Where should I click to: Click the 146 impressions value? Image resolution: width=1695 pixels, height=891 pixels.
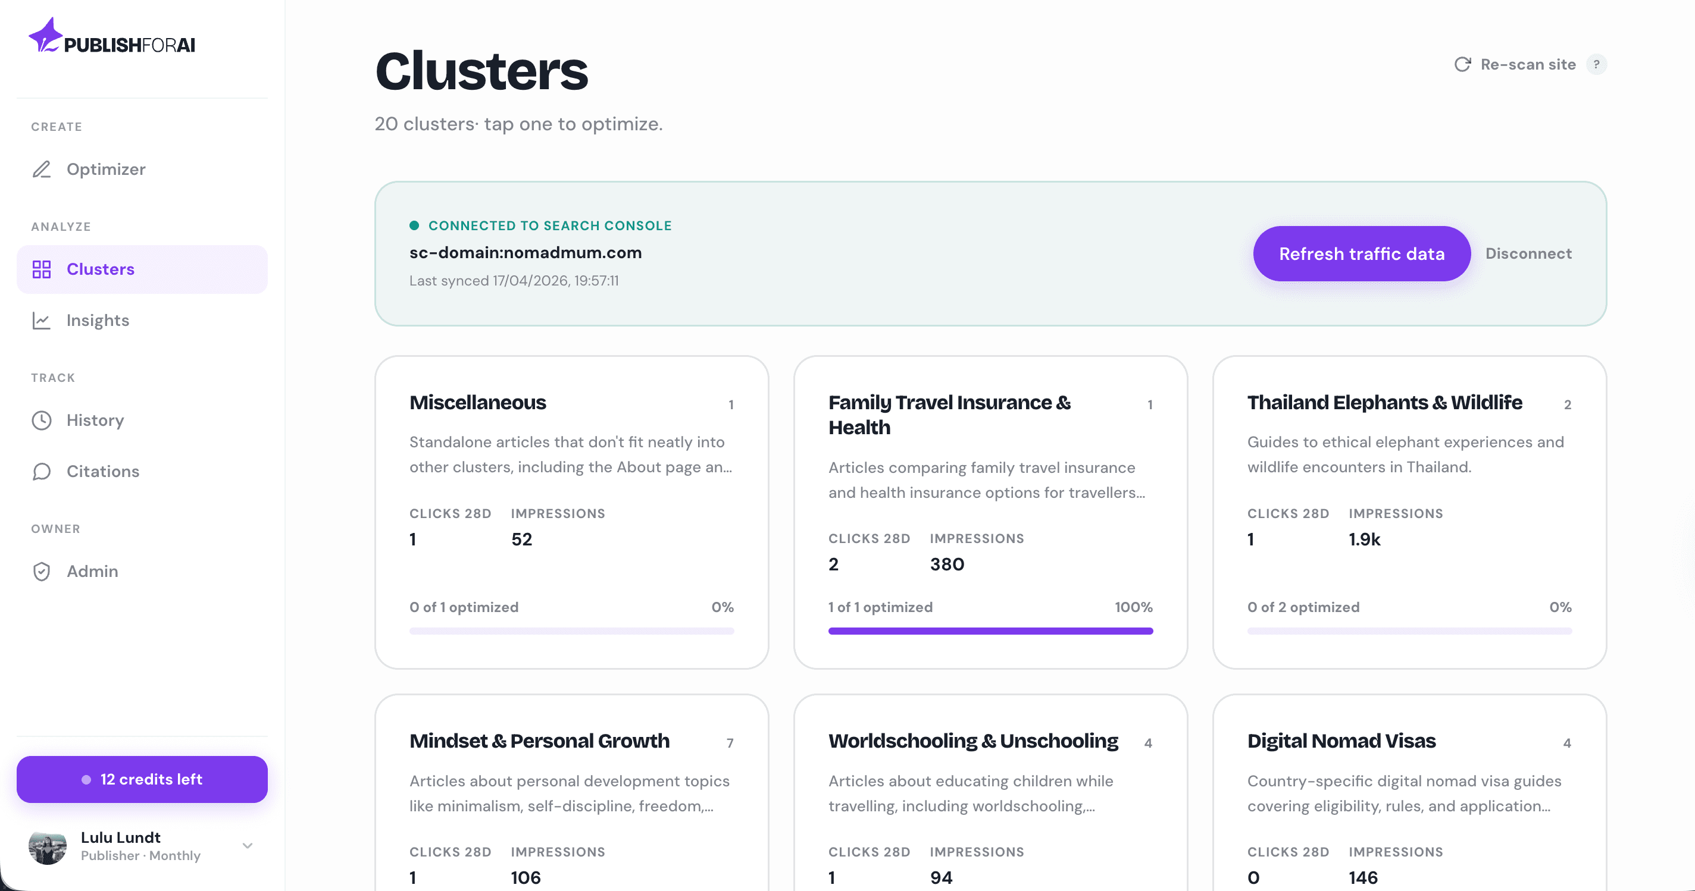point(1363,878)
